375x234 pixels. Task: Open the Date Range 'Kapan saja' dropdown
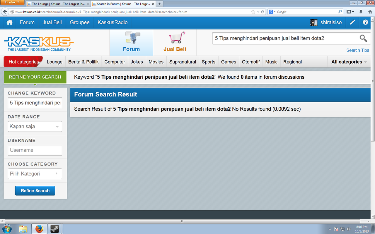(x=35, y=127)
